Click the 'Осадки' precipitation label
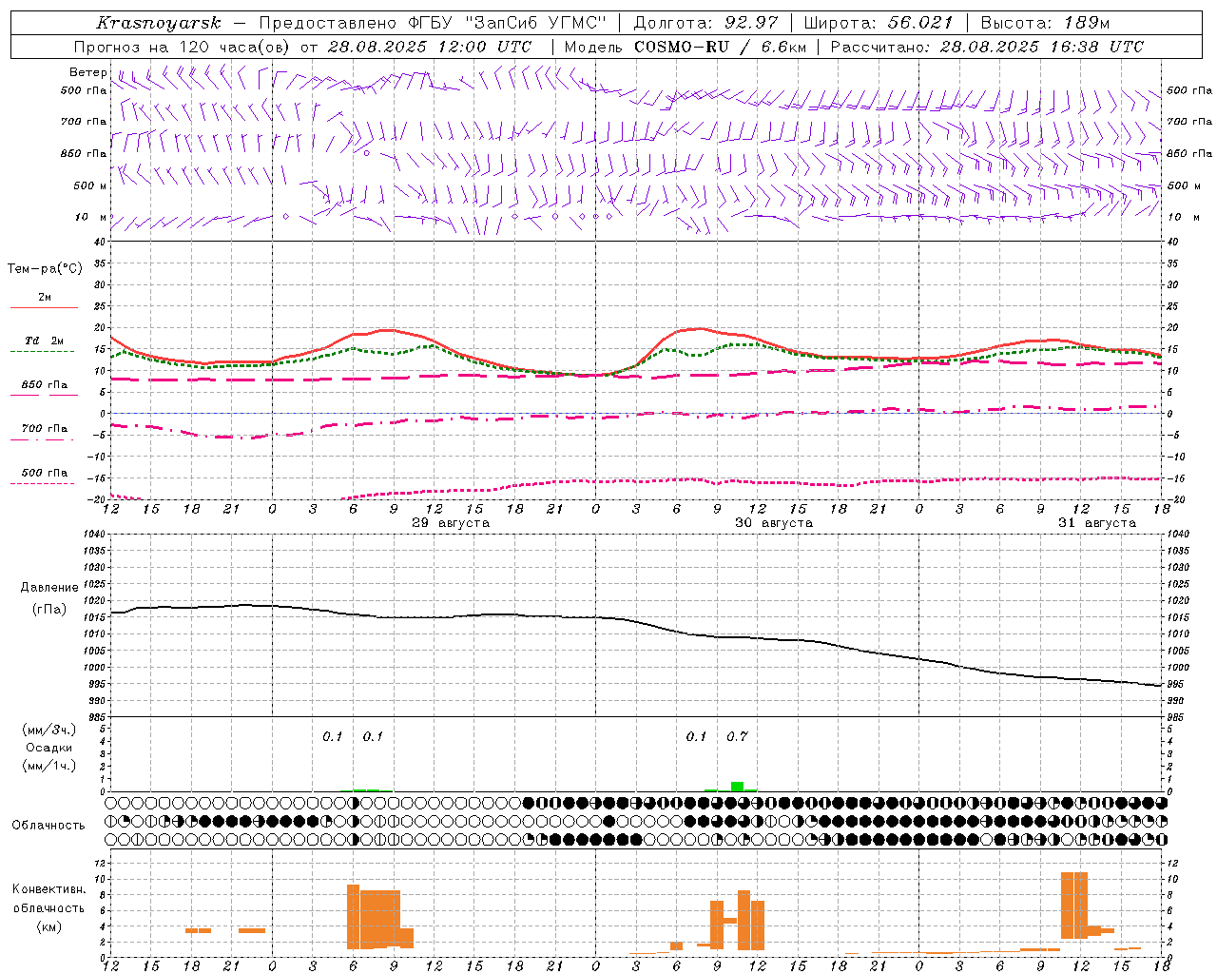Screen dimensions: 1217x974 pos(49,748)
